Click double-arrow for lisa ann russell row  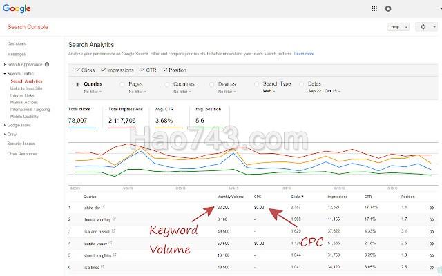pyautogui.click(x=432, y=232)
